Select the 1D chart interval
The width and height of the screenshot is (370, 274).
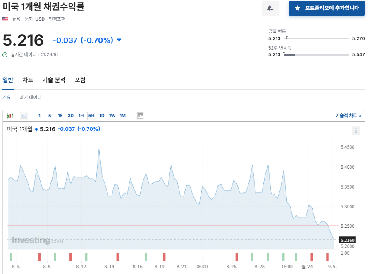point(102,116)
